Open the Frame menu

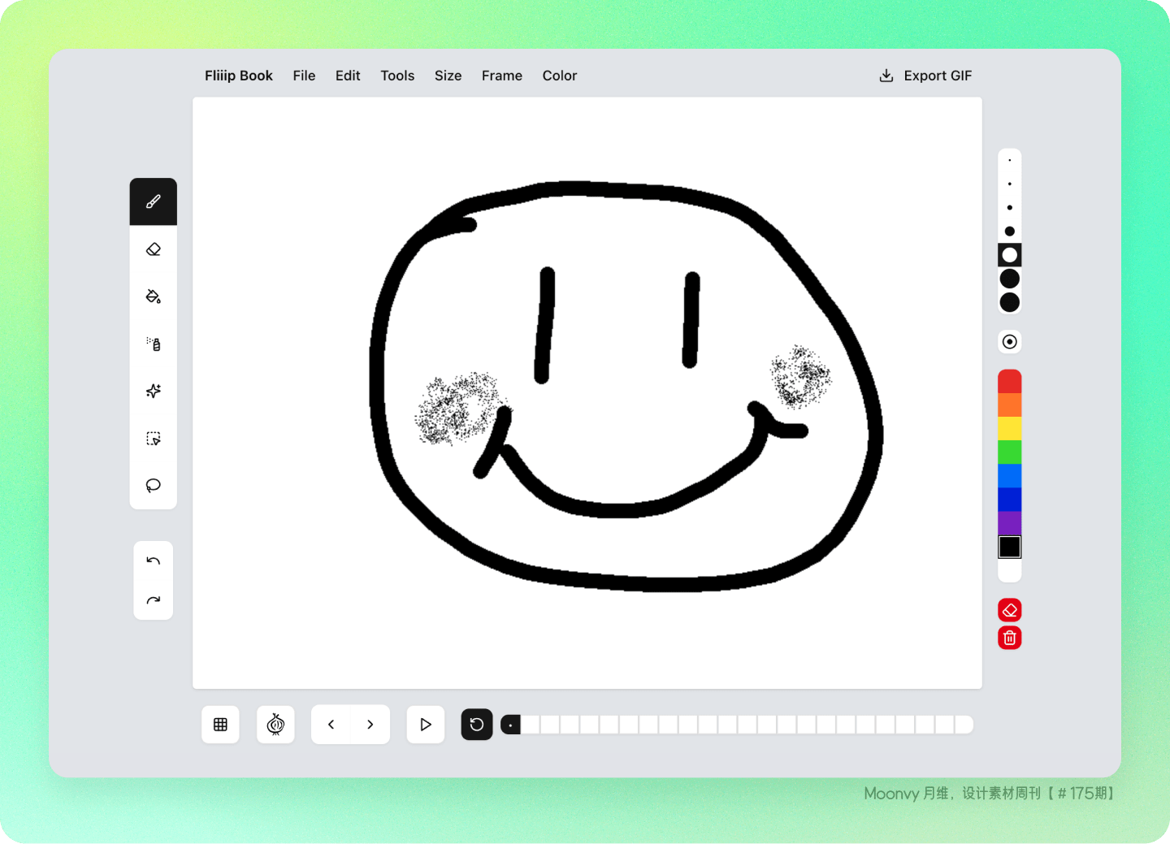502,76
